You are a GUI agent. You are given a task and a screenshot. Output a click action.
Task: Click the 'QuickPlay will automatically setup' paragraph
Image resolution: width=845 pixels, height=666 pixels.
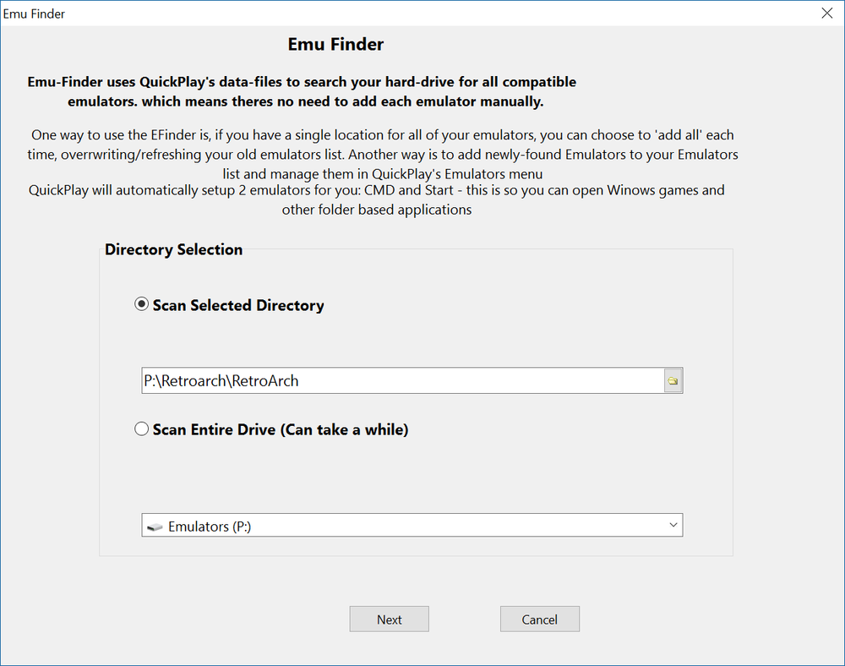point(377,199)
